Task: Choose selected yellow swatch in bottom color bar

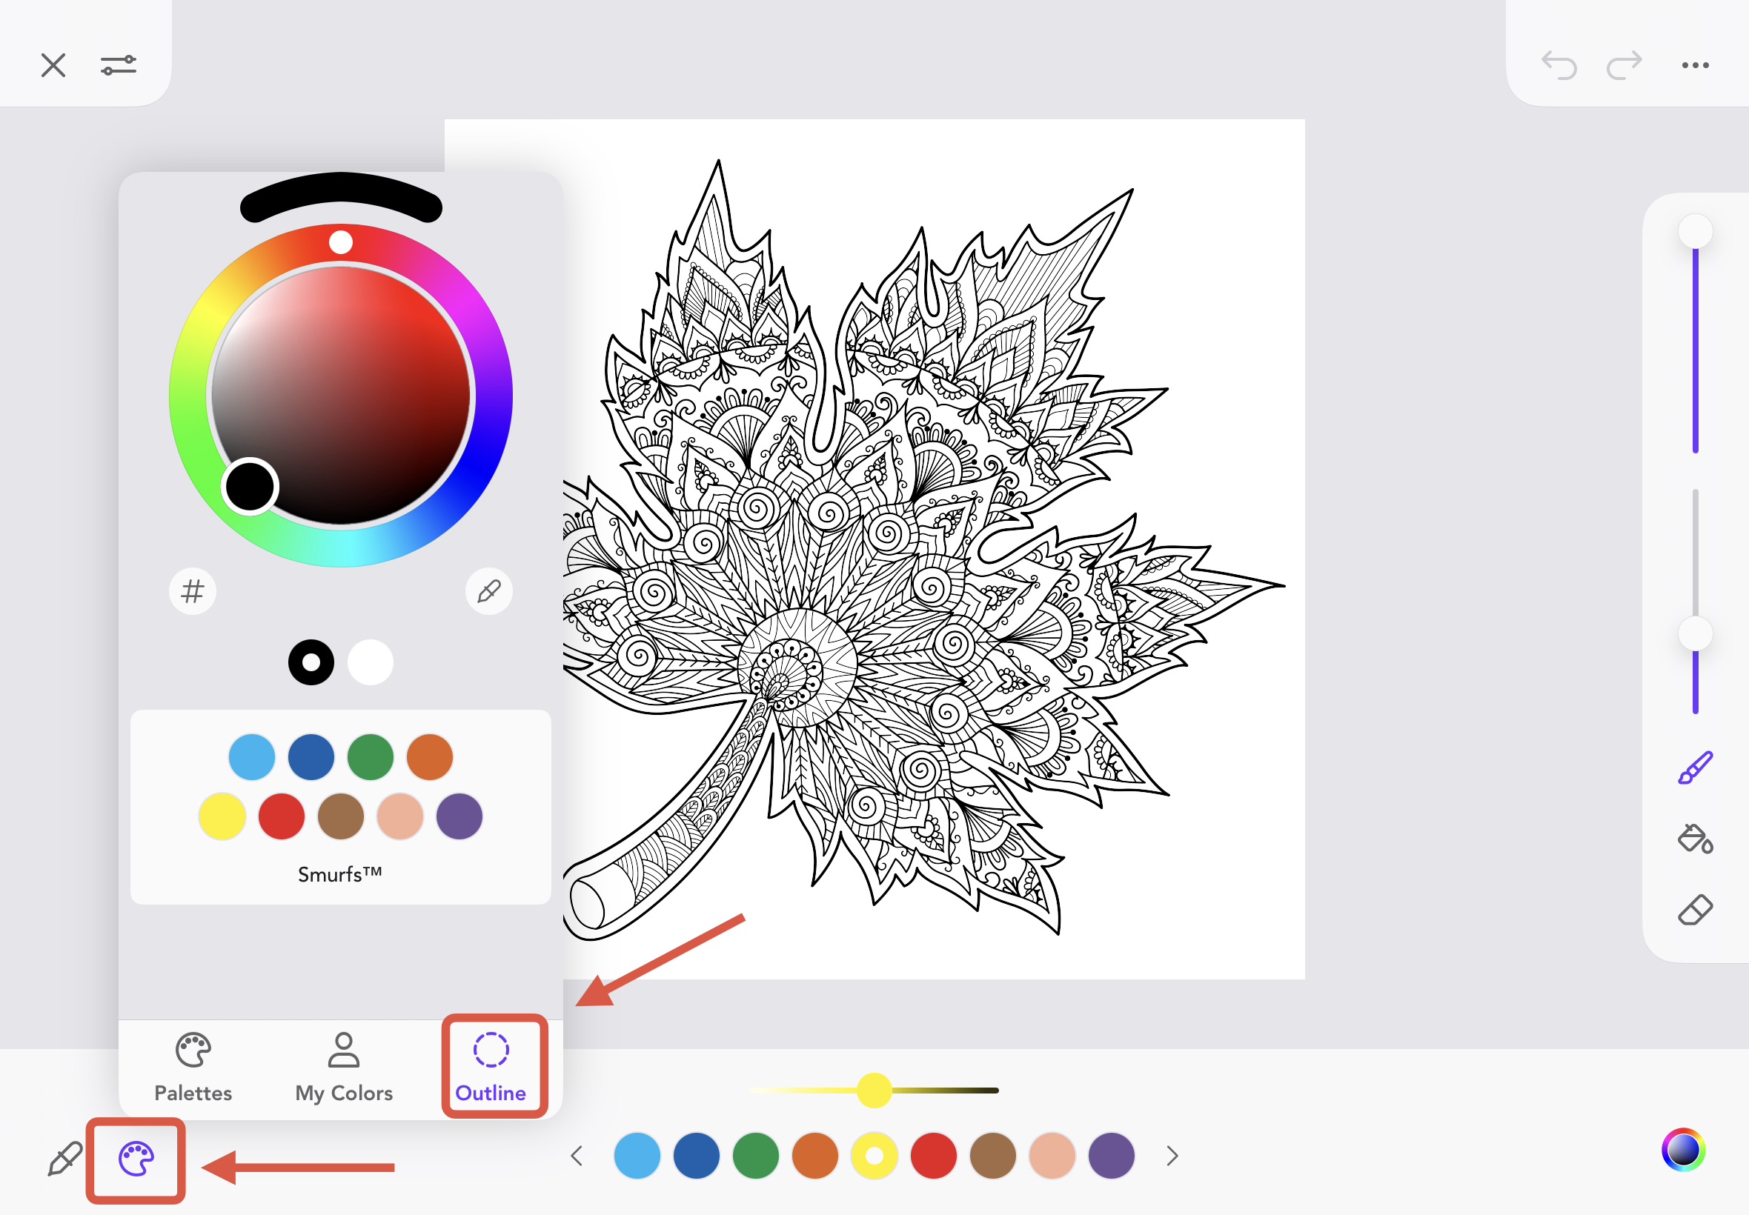Action: (x=875, y=1156)
